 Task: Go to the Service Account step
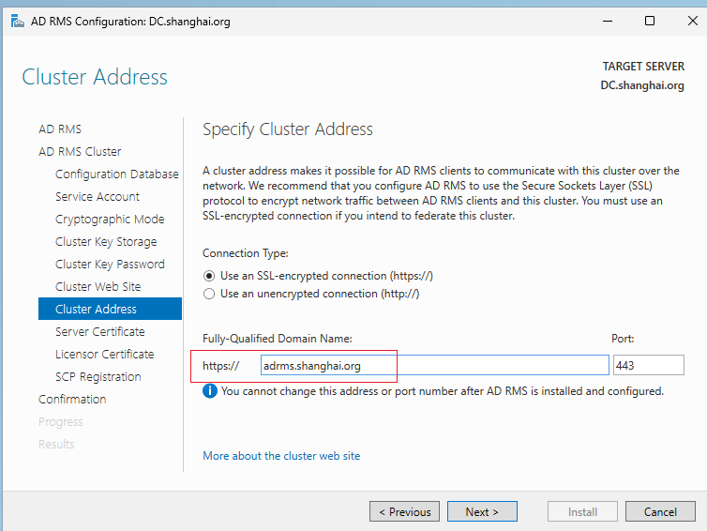[98, 197]
